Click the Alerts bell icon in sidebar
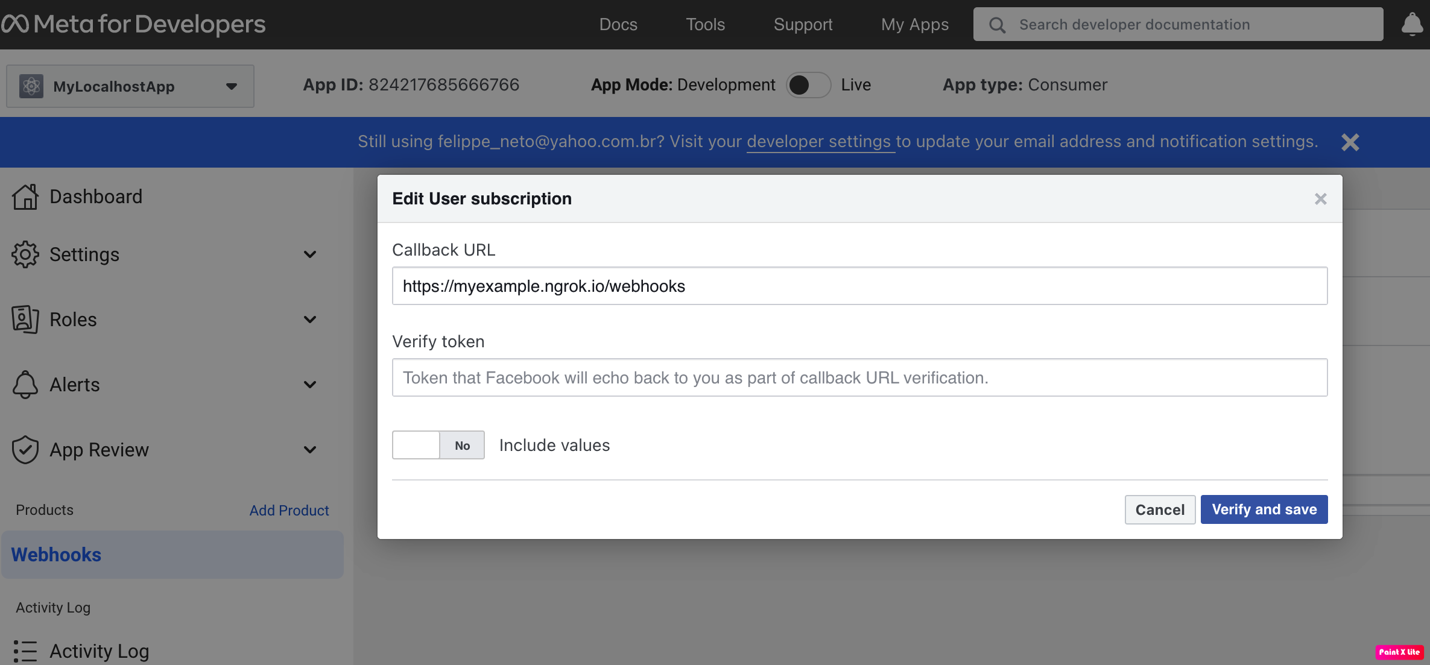Screen dimensions: 1430x665 (x=25, y=385)
